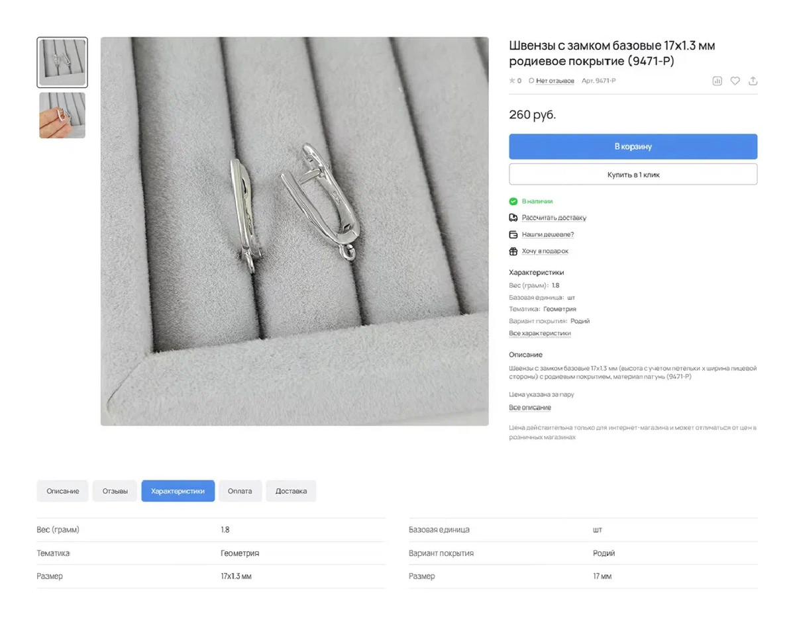Click the "Купить в 1 клик" button

(633, 175)
